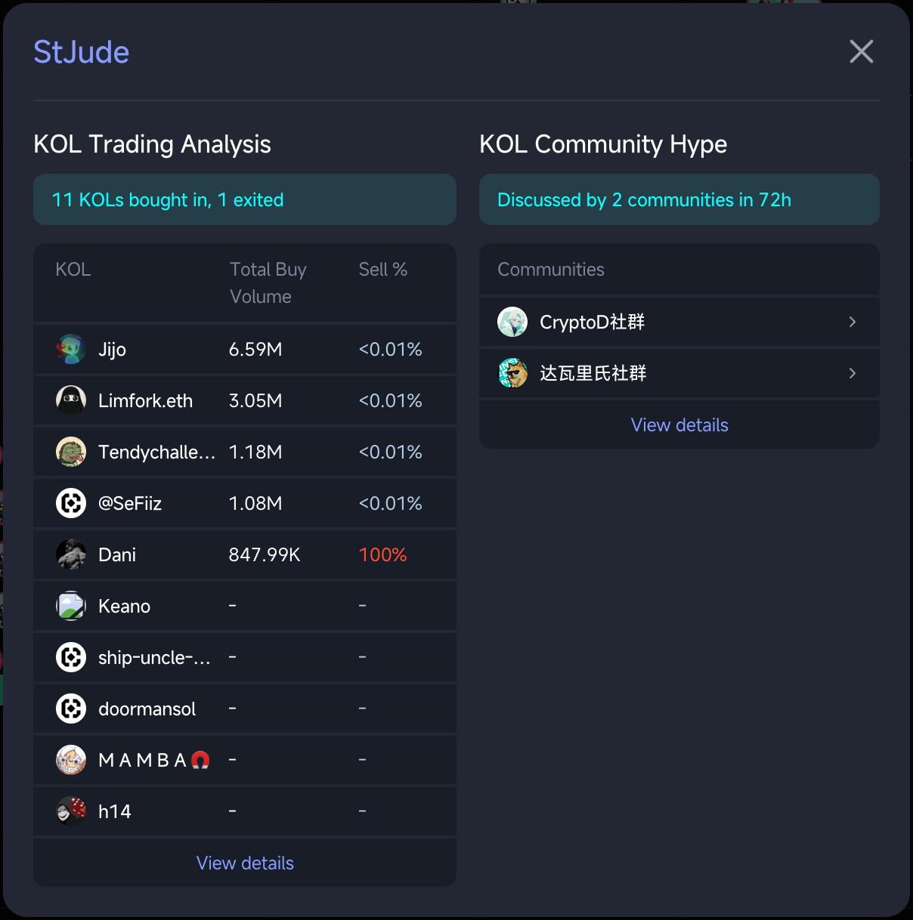Click the CryptoD社群 community avatar
Screen dimensions: 913x920
click(512, 322)
